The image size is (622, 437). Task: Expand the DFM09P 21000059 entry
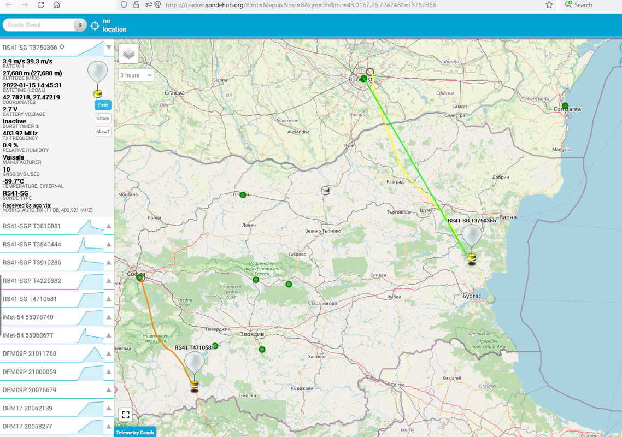[x=109, y=372]
